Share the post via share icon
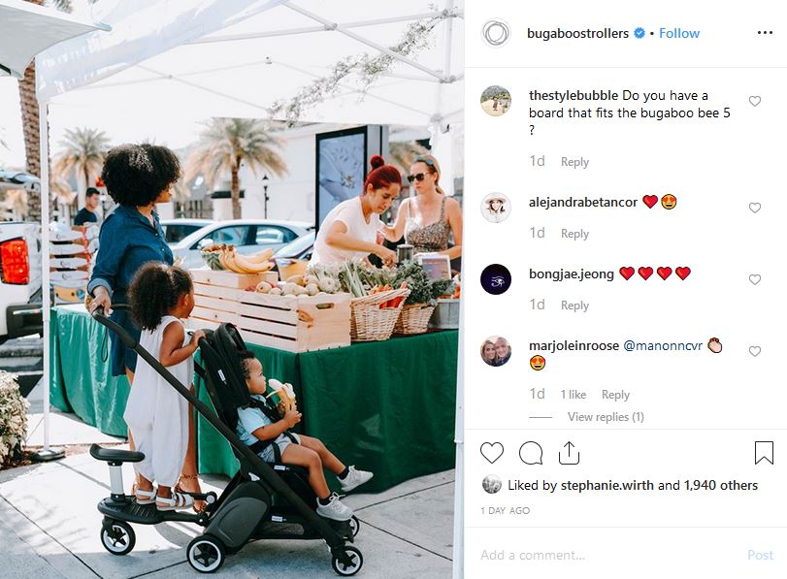The height and width of the screenshot is (579, 787). click(x=569, y=453)
